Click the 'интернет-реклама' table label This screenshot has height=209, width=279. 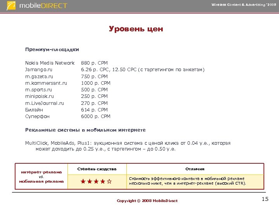pos(41,172)
